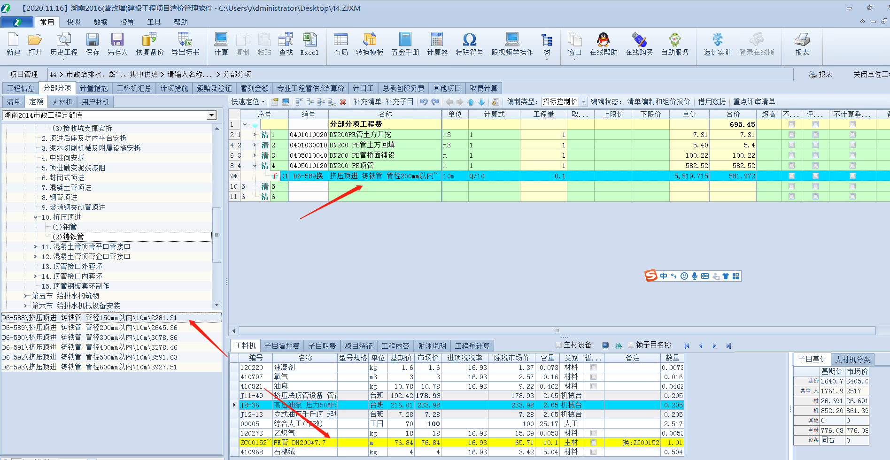Open 造价实训 cost training icon

point(718,45)
